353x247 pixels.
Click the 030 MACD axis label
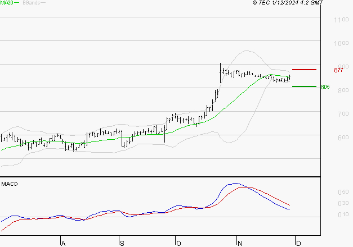[343, 203]
